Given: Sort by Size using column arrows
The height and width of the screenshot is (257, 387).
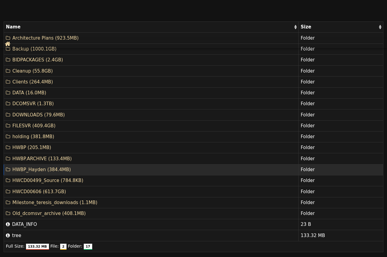Looking at the screenshot, I should tap(380, 27).
